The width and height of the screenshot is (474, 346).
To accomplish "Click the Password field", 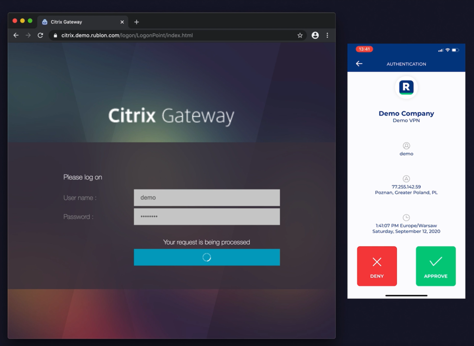I will click(x=206, y=216).
